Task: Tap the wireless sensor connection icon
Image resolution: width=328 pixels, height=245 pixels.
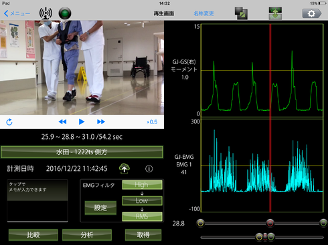Action: [46, 13]
